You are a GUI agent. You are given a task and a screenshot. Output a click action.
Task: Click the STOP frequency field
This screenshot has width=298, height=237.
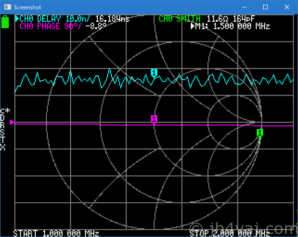pos(229,233)
